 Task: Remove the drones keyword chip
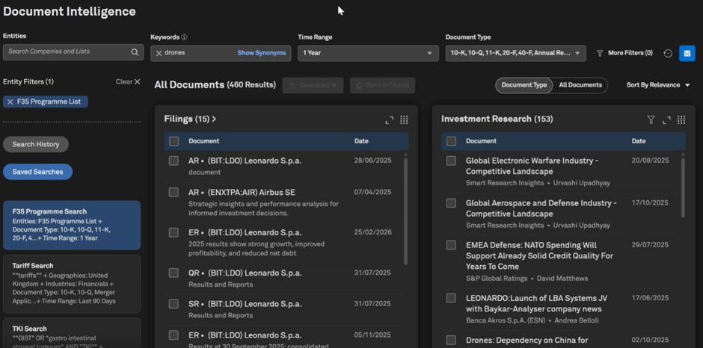[x=159, y=53]
